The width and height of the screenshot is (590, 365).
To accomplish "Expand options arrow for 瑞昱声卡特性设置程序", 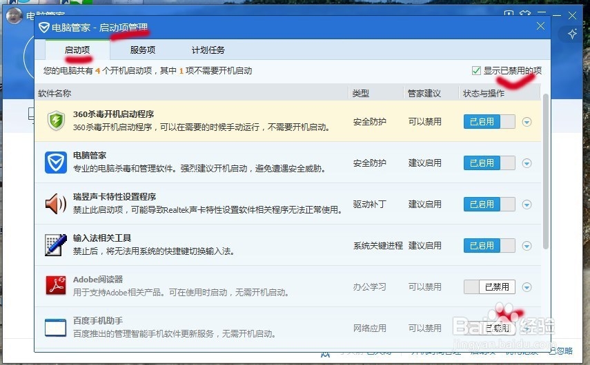I will 527,205.
